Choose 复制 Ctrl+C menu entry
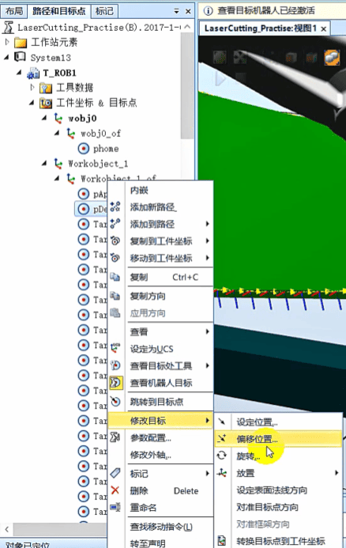The image size is (346, 548). [x=160, y=277]
